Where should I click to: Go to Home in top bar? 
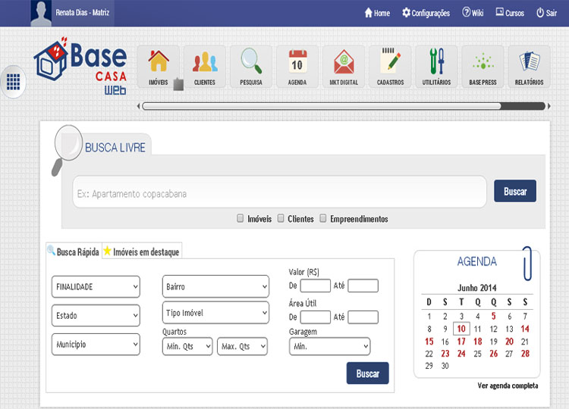[x=377, y=13]
